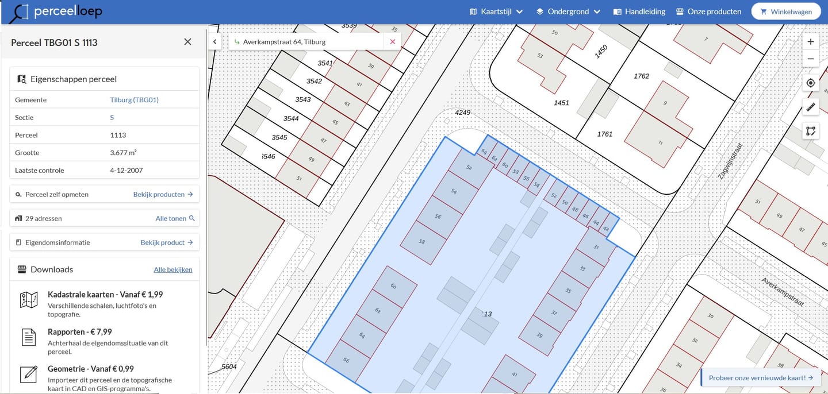This screenshot has width=828, height=394.
Task: Click the Eigenschappen perceel header icon
Action: (22, 79)
